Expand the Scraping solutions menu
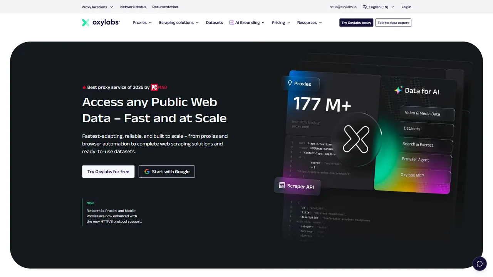Screen dimensions: 493x277 (179, 23)
